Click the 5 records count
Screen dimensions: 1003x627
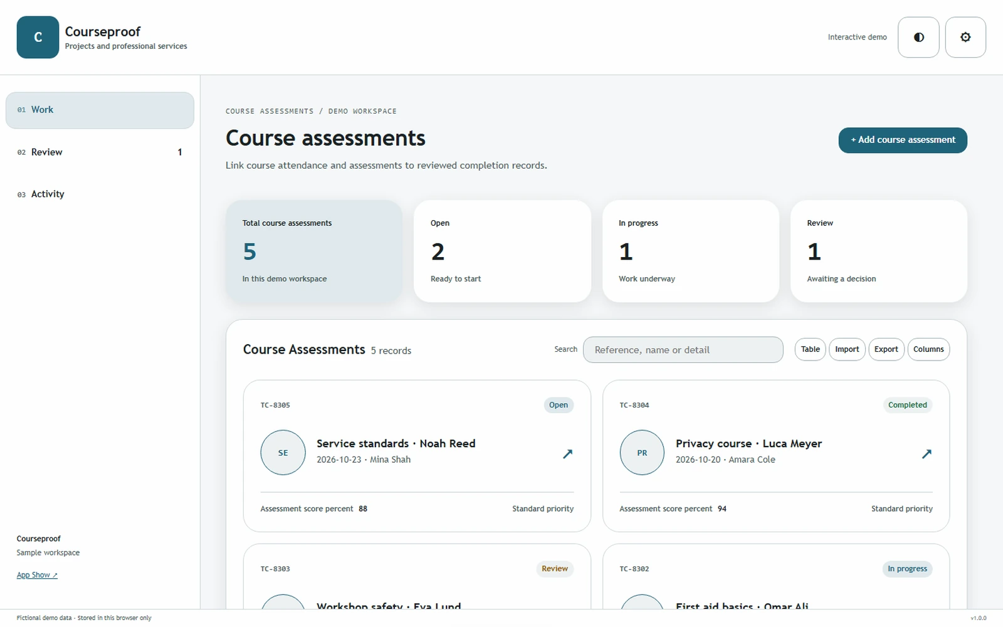(x=391, y=350)
